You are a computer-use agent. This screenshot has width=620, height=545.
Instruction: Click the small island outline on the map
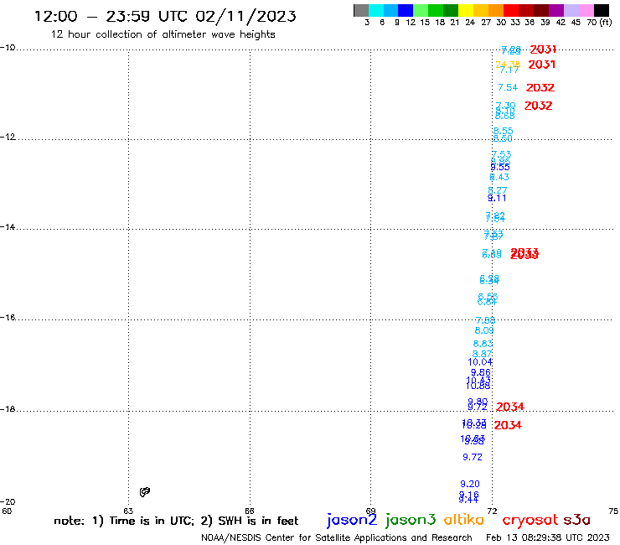(x=145, y=491)
